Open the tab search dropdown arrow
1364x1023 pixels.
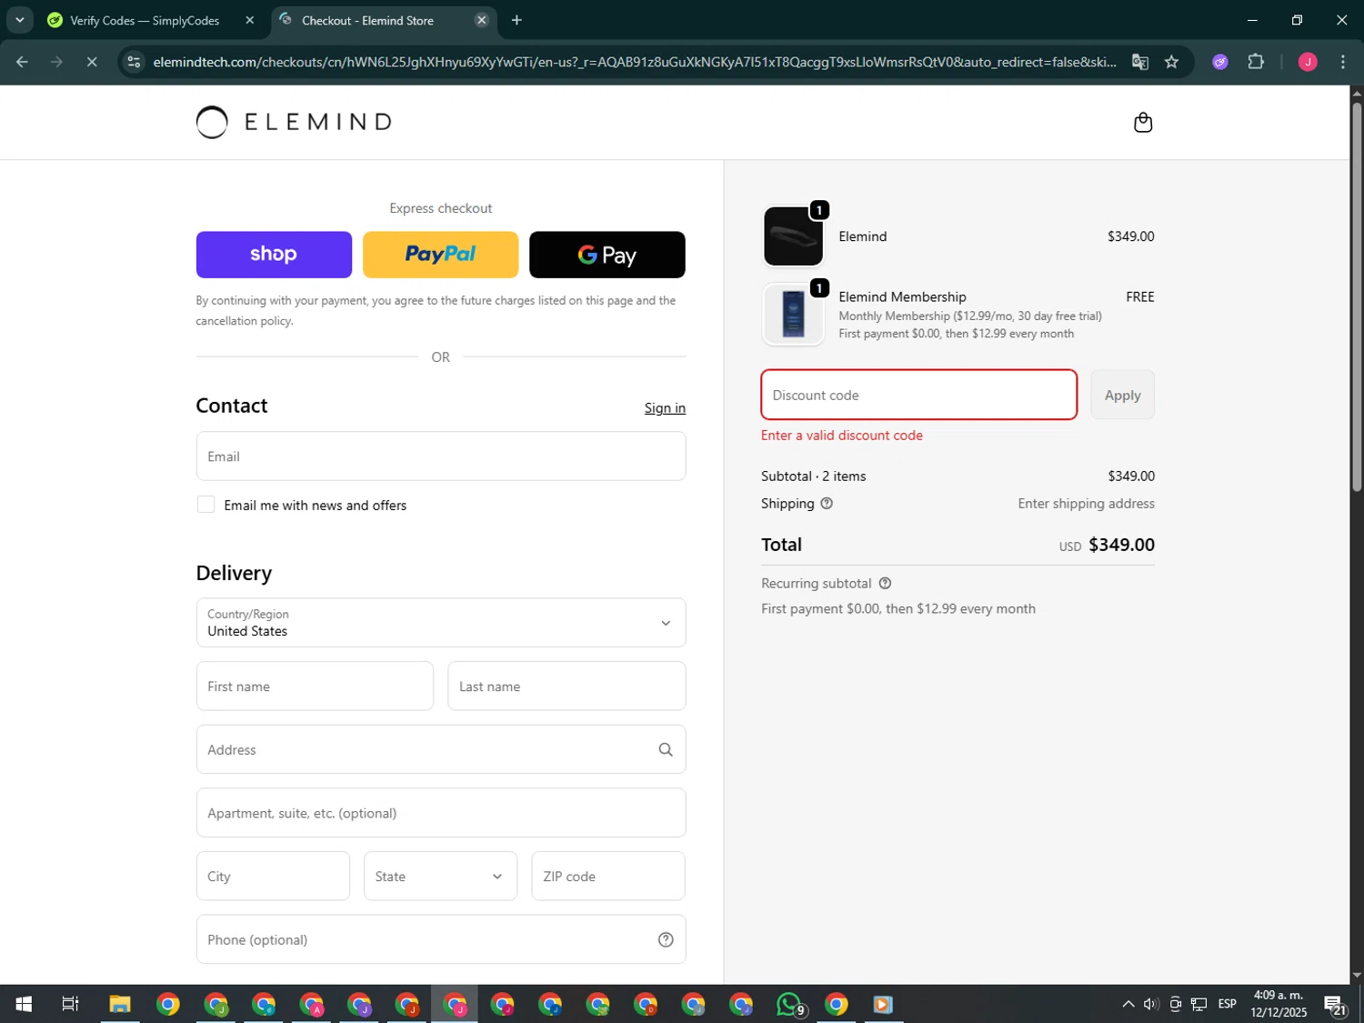19,20
